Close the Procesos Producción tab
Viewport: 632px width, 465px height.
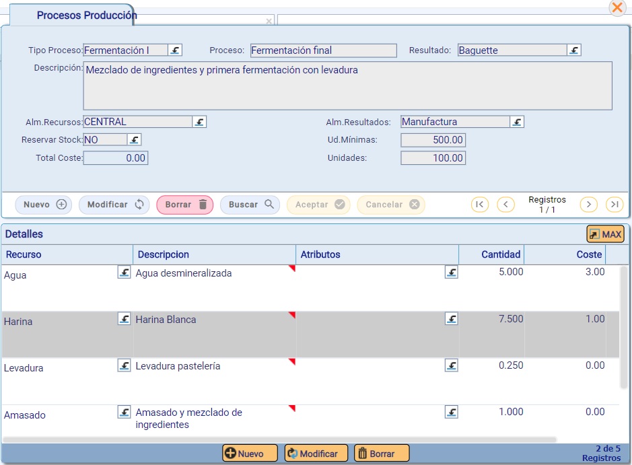click(269, 21)
